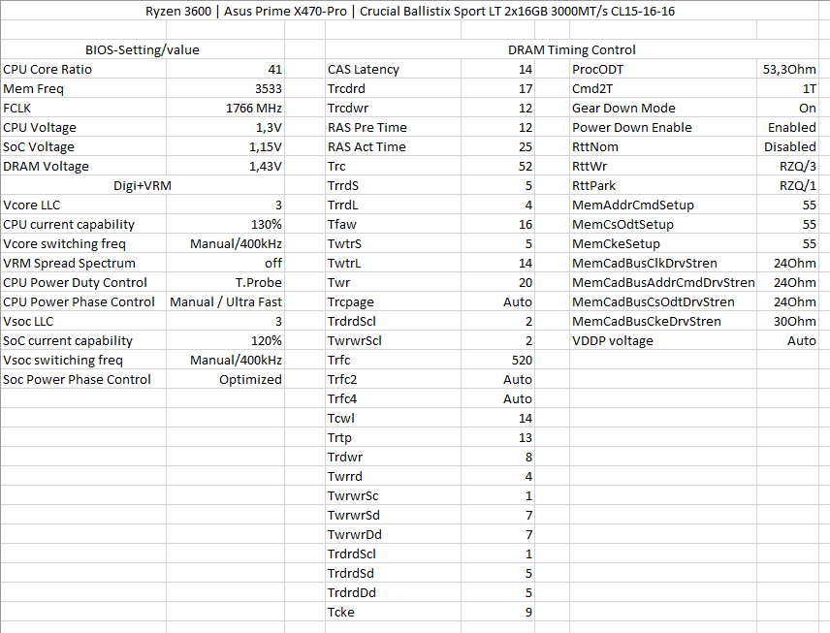Click the 'Trfc2' label cell
Viewport: 830px width, 633px height.
click(394, 379)
